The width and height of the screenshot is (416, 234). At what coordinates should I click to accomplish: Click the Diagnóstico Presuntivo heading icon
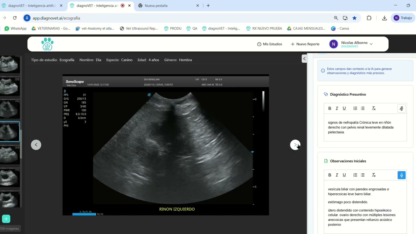click(326, 94)
